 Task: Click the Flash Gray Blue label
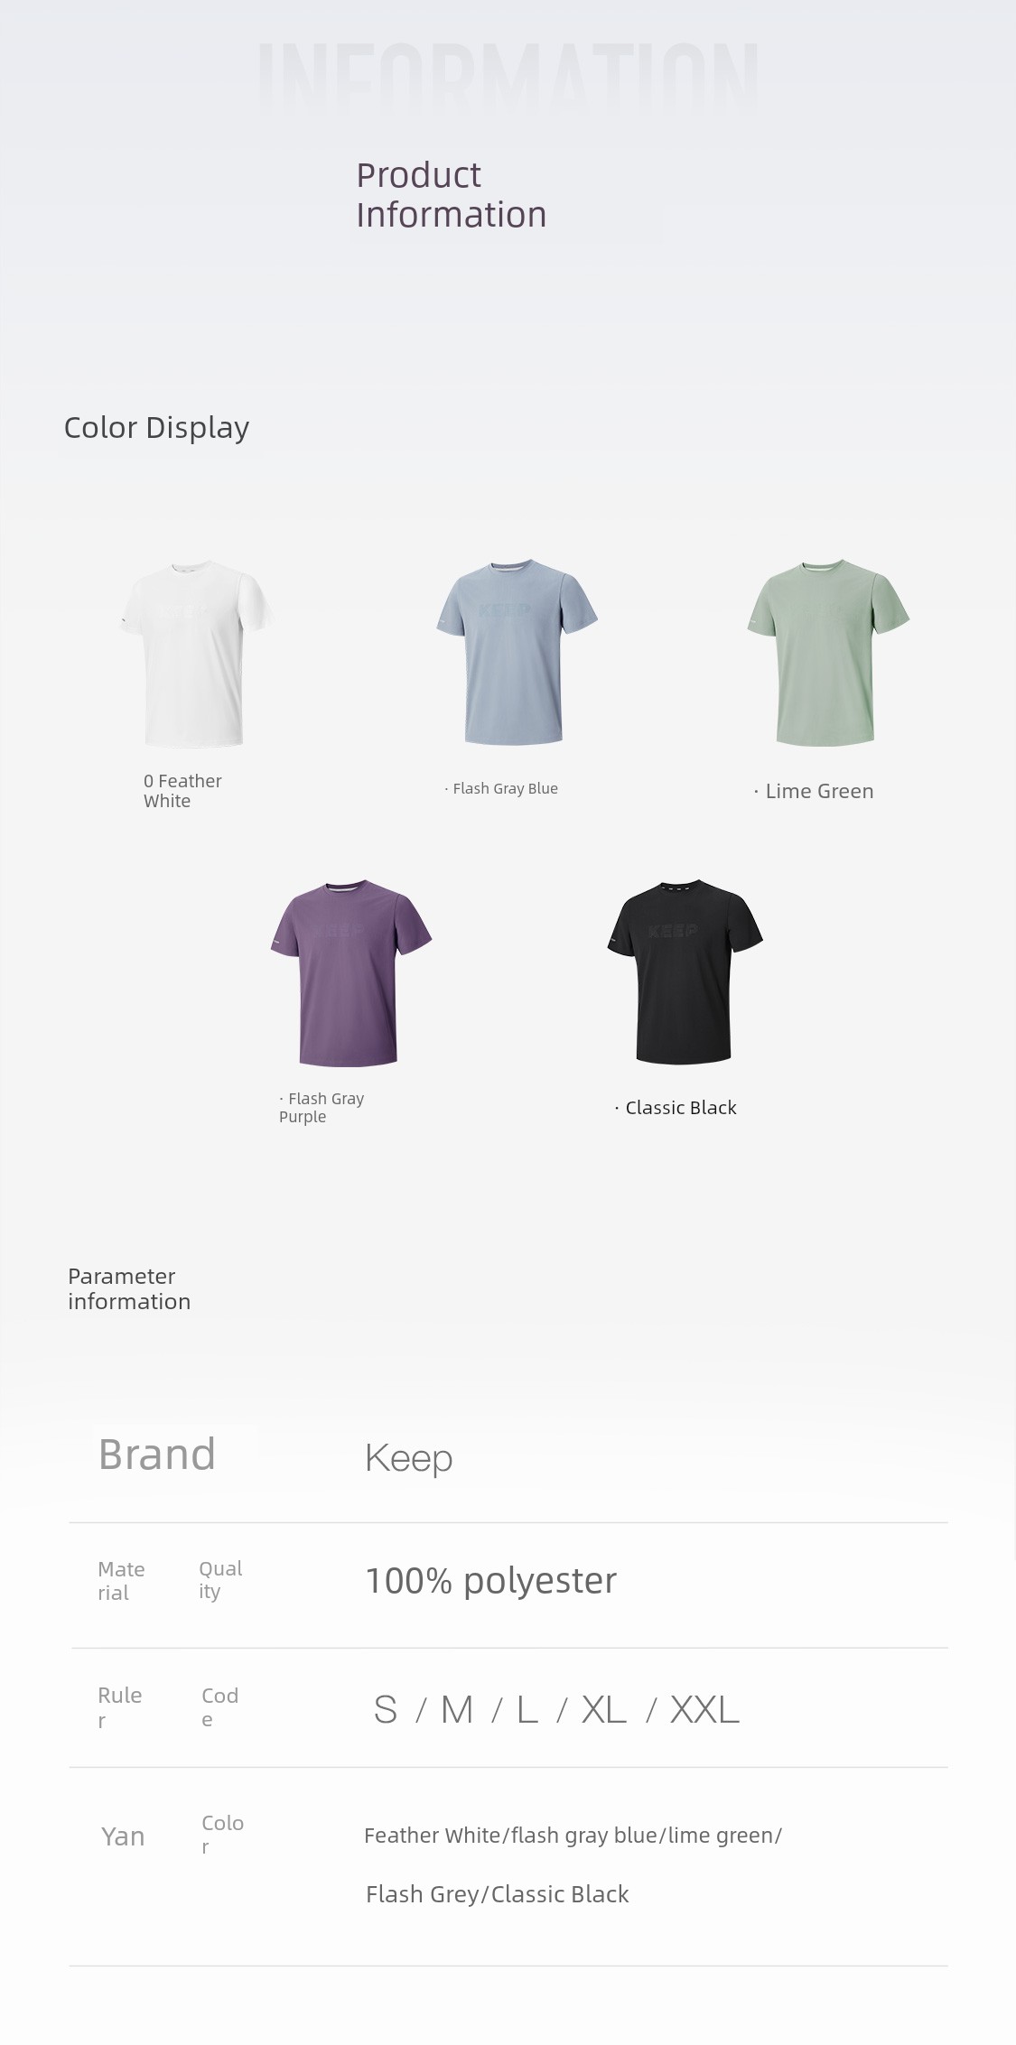point(501,788)
